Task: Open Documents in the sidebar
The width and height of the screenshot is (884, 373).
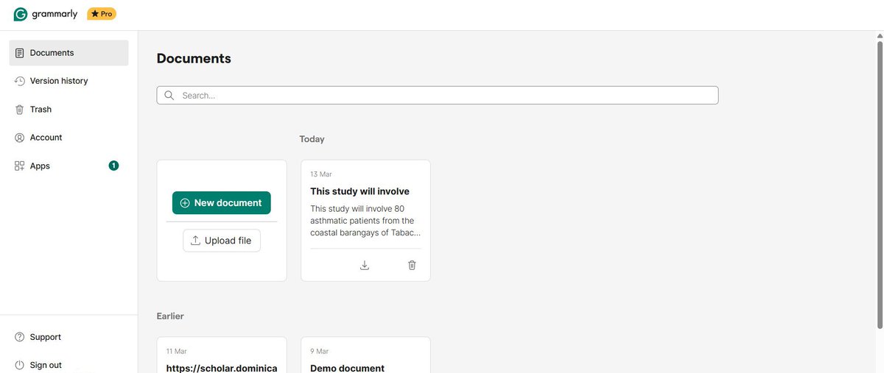Action: click(69, 53)
